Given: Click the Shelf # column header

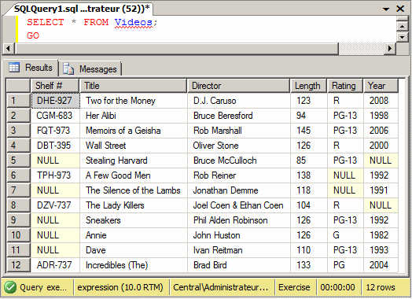Looking at the screenshot, I should point(55,86).
